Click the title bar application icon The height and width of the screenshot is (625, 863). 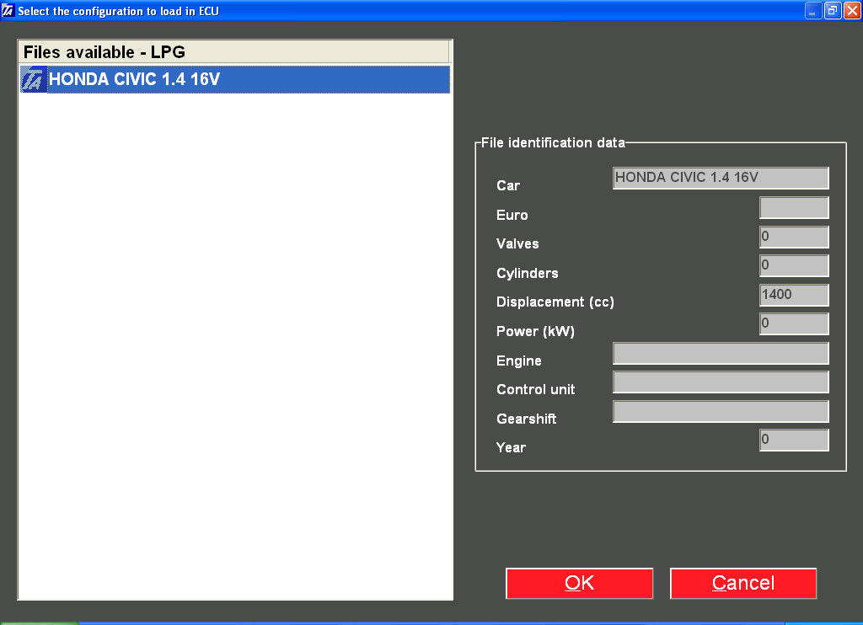coord(8,10)
